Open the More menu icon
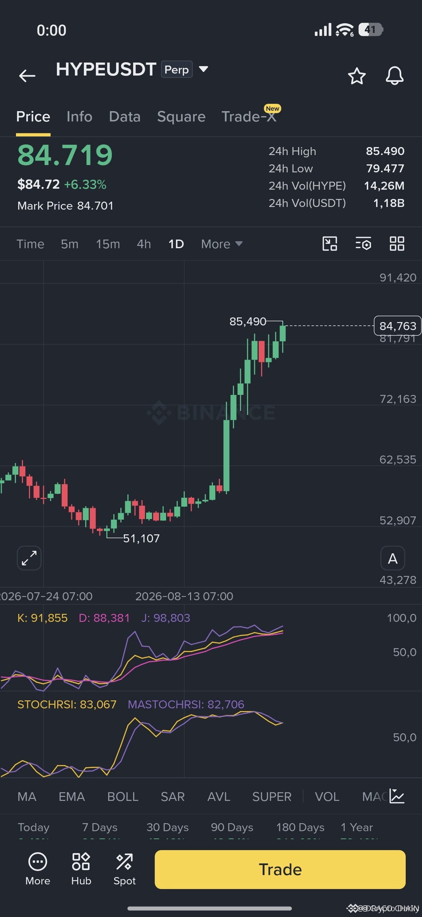 coord(38,869)
